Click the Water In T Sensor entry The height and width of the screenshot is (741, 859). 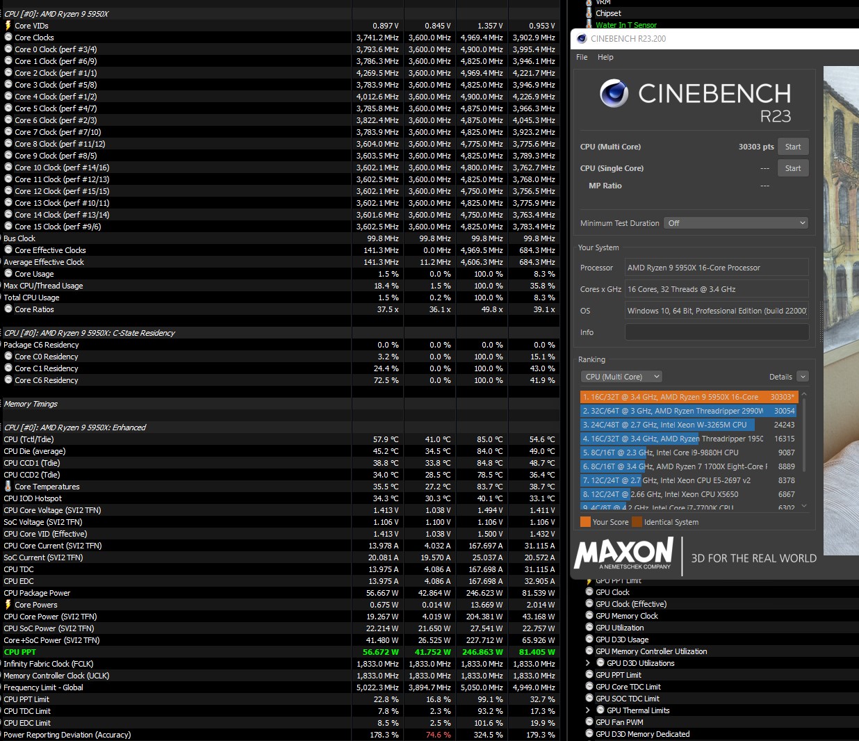pos(625,25)
